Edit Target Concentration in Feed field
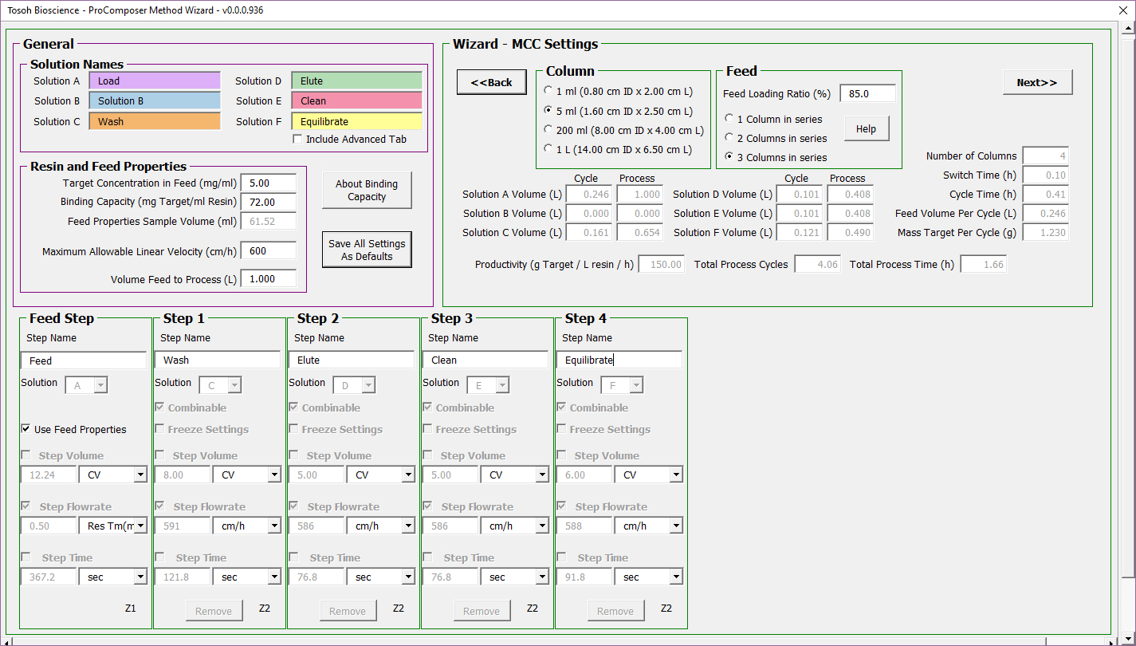1136x646 pixels. tap(268, 183)
